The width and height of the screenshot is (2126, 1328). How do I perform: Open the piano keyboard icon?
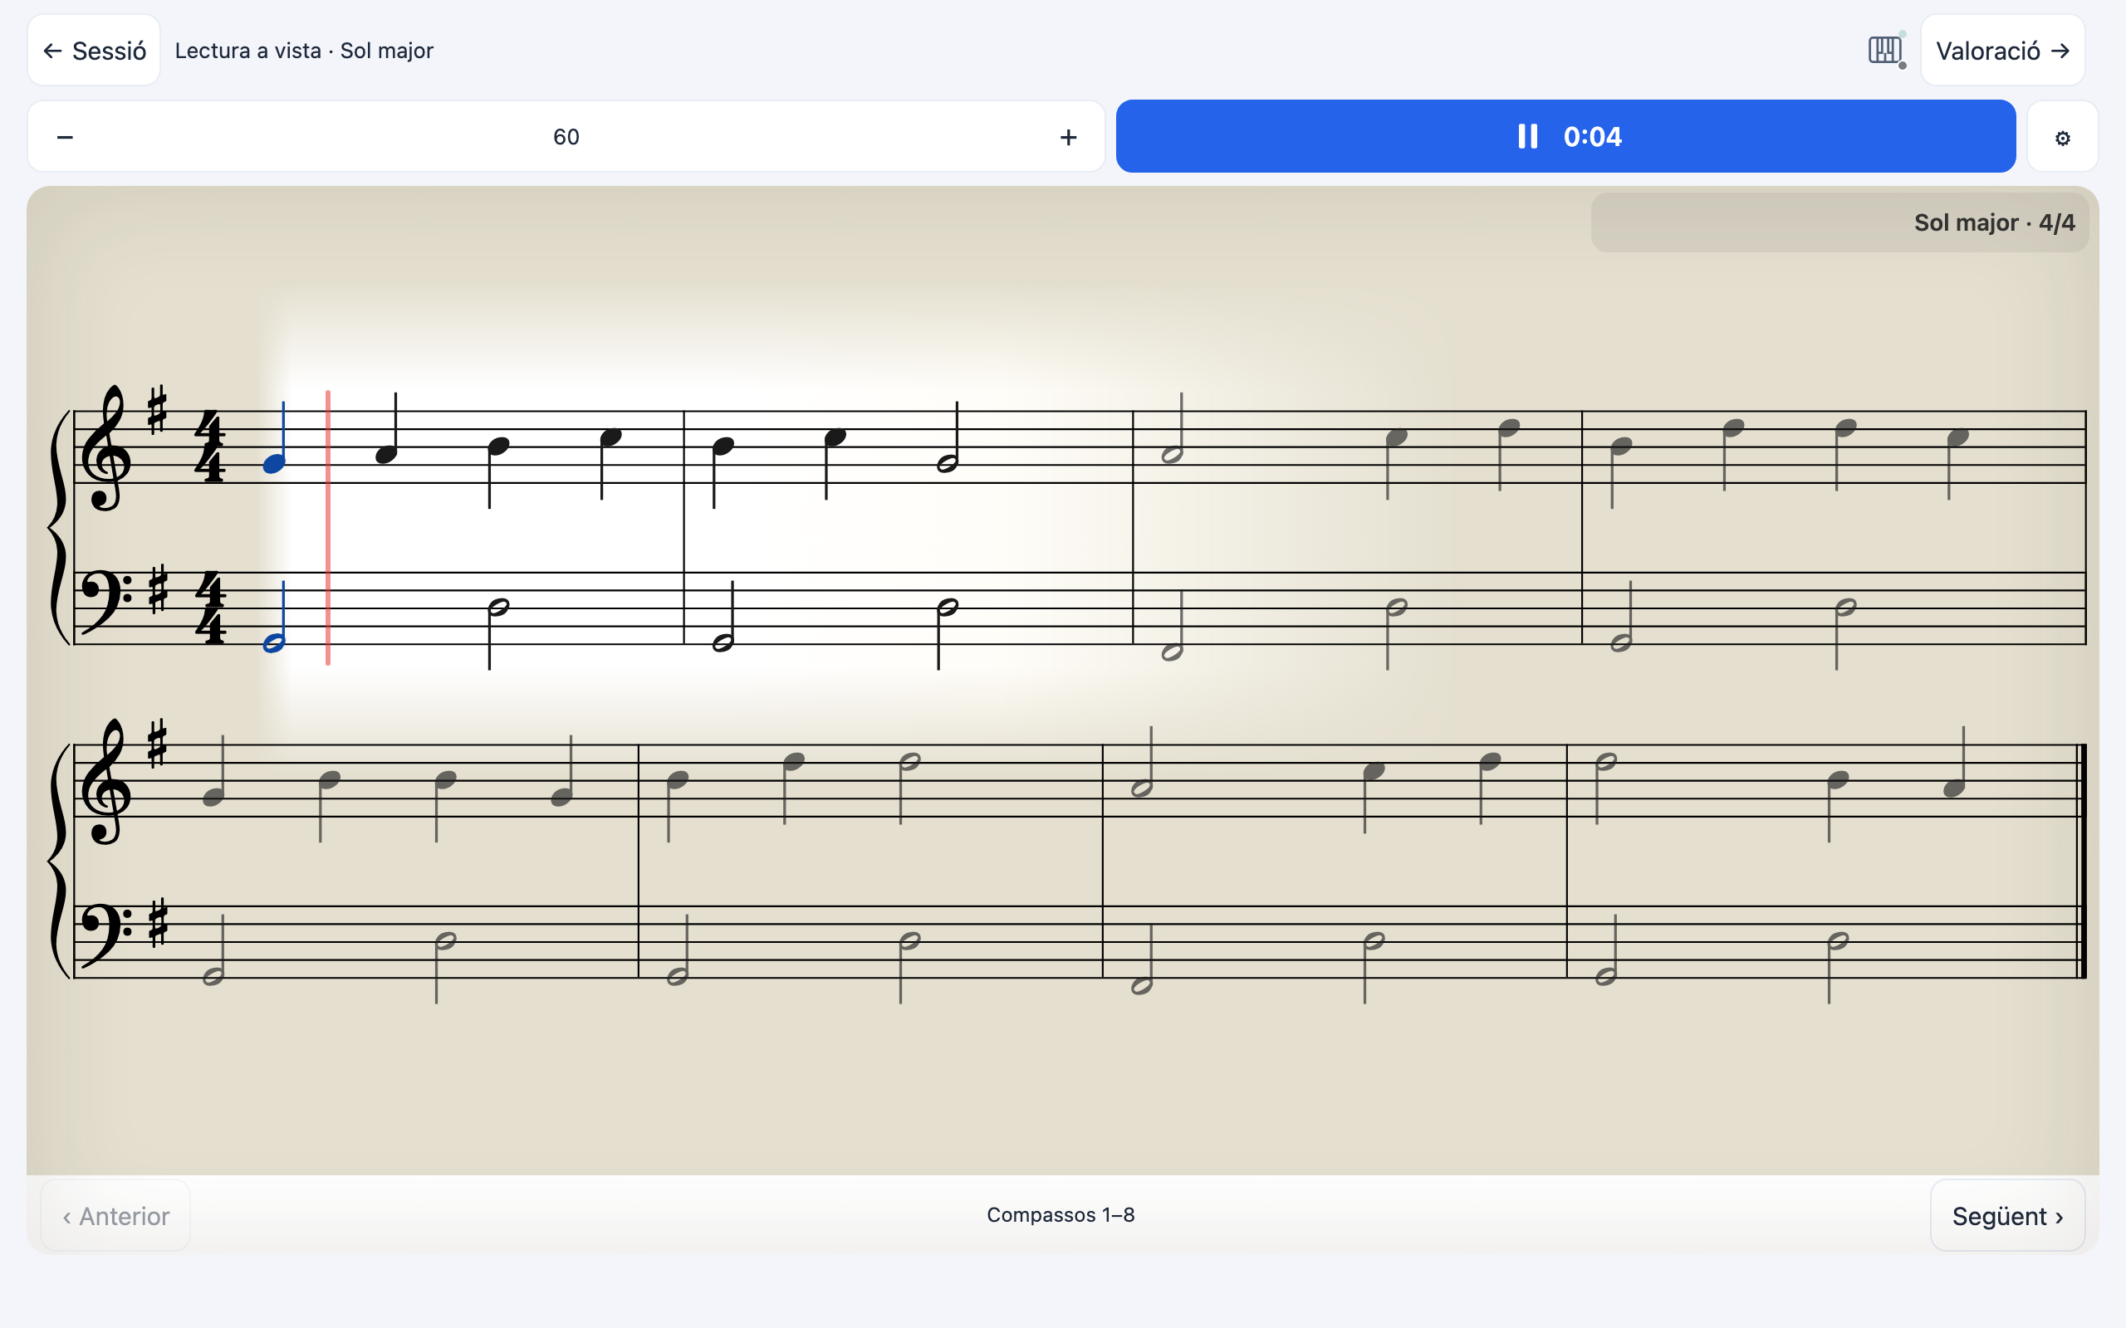point(1886,50)
